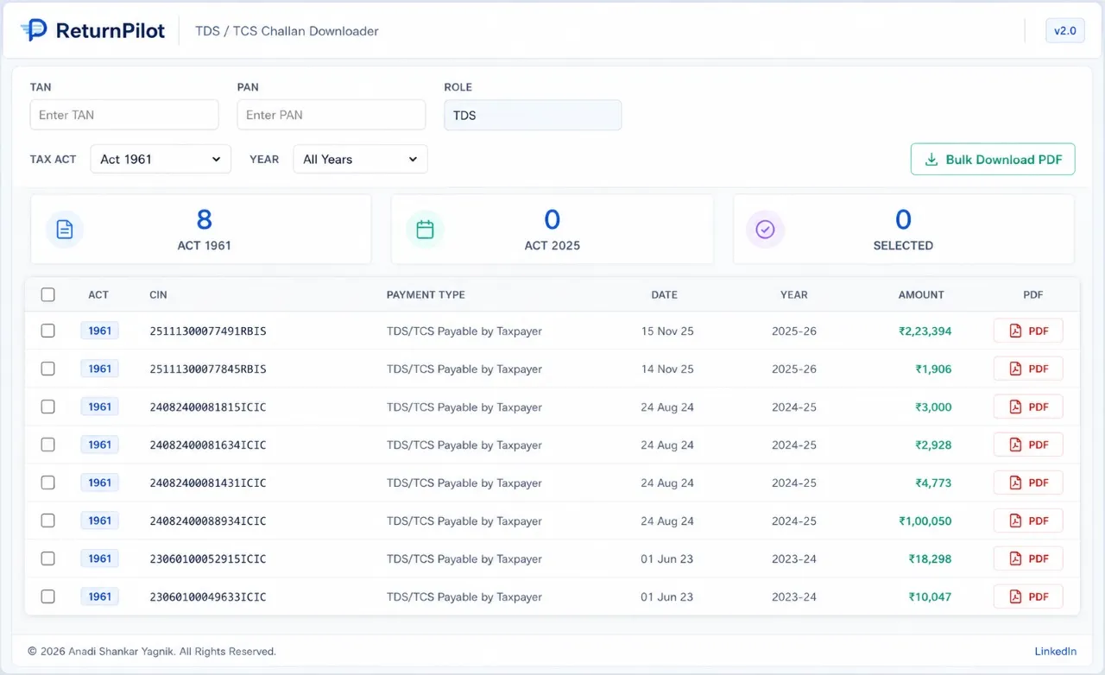Click year 2023-24 in the ₹18,298 row

coord(794,558)
